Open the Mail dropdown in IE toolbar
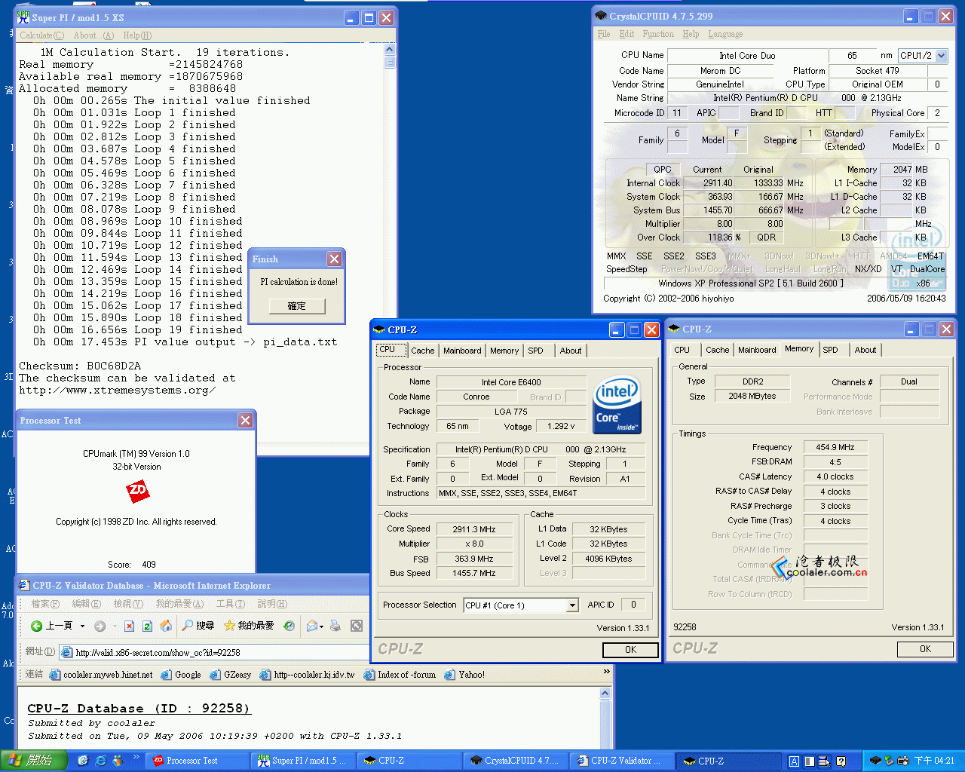Viewport: 965px width, 772px height. (x=321, y=626)
